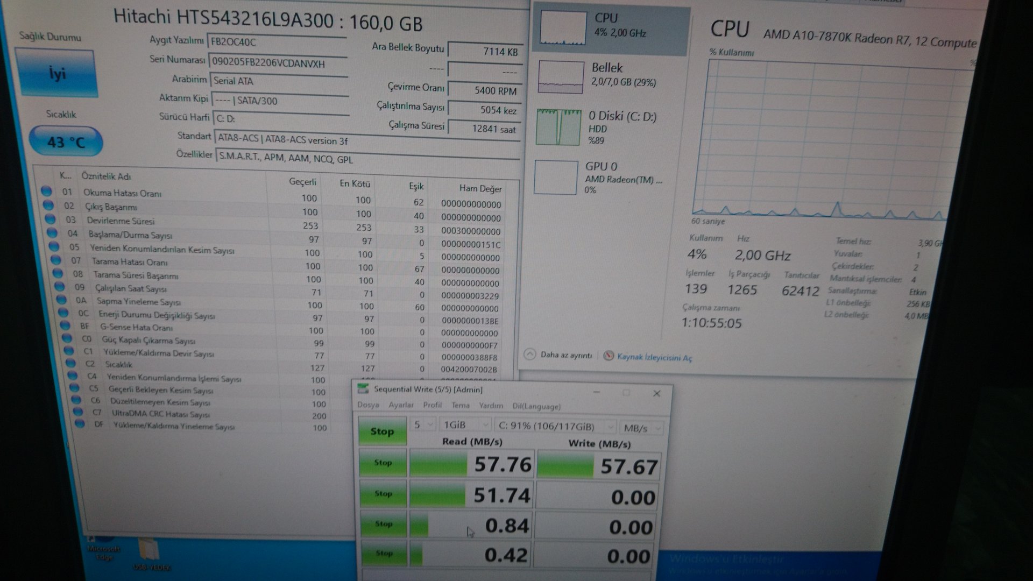
Task: Select the CPU performance graph thumbnail
Action: tap(563, 27)
